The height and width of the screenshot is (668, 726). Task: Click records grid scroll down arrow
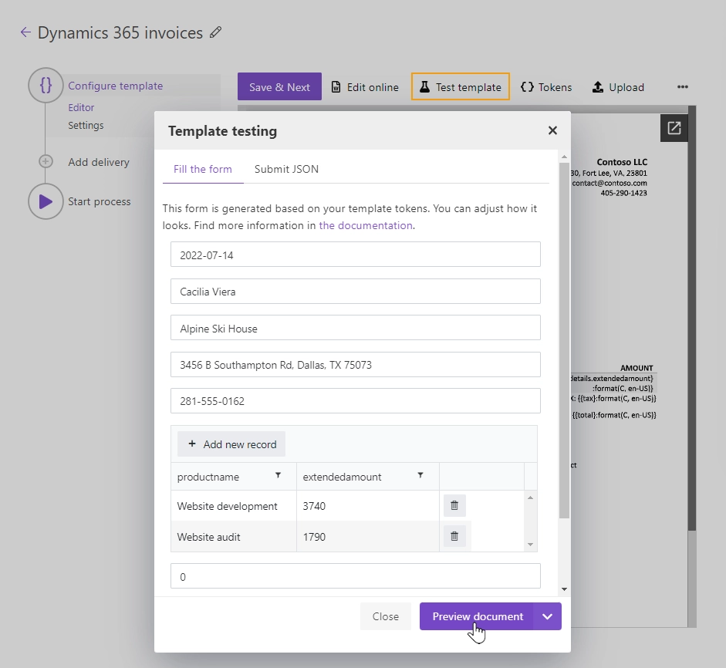531,545
